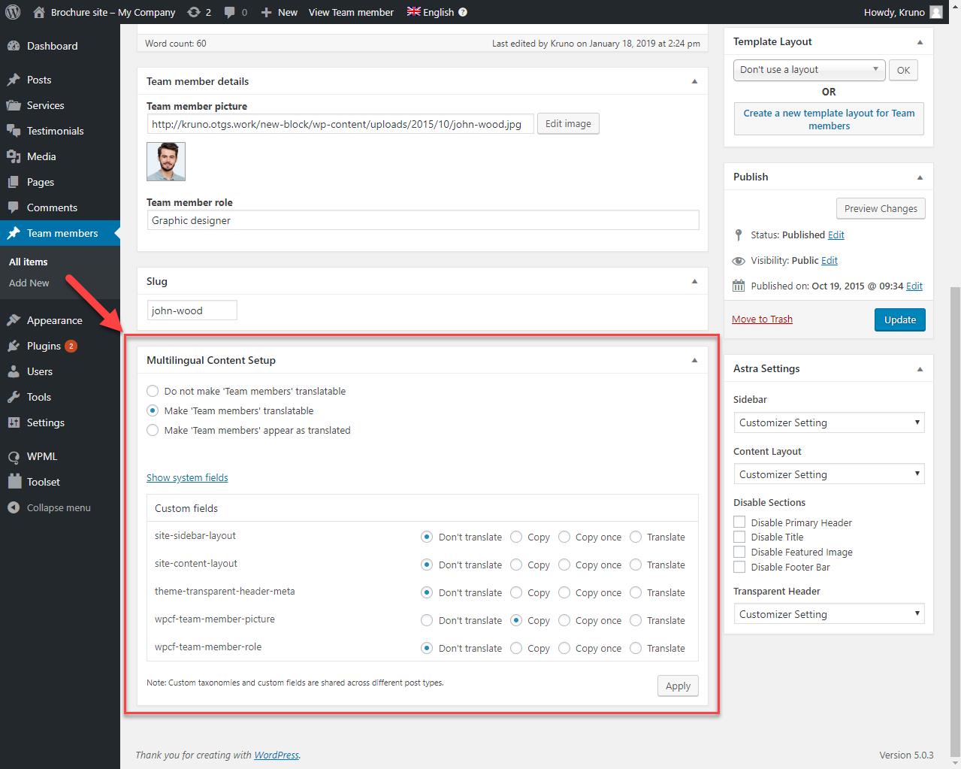The height and width of the screenshot is (769, 961).
Task: Open the Media icon in sidebar
Action: (x=14, y=156)
